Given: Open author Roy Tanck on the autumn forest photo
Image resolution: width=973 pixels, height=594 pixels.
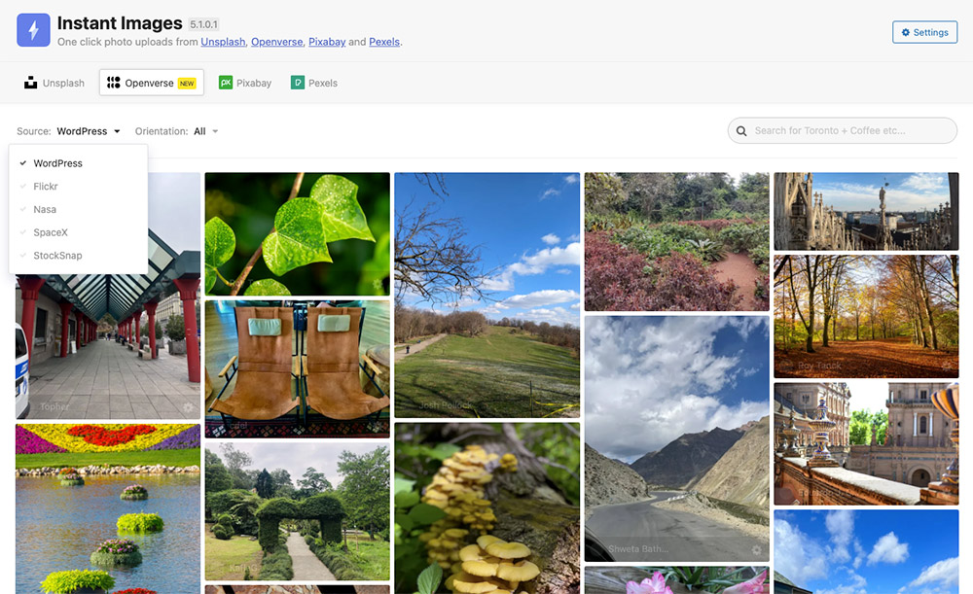Looking at the screenshot, I should pos(819,366).
